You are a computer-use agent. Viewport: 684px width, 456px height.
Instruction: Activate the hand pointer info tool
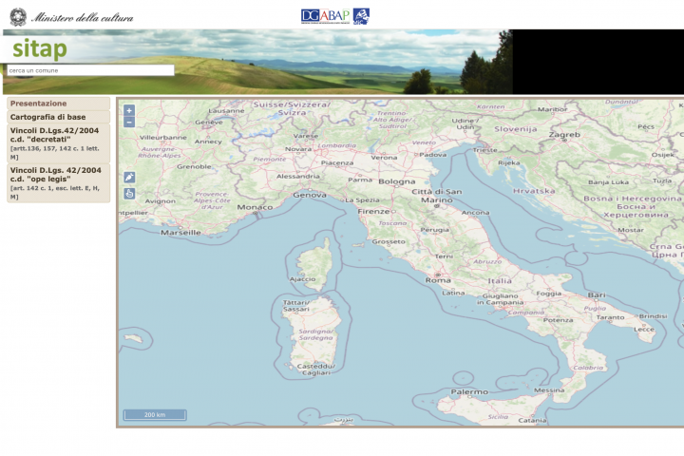(x=129, y=194)
